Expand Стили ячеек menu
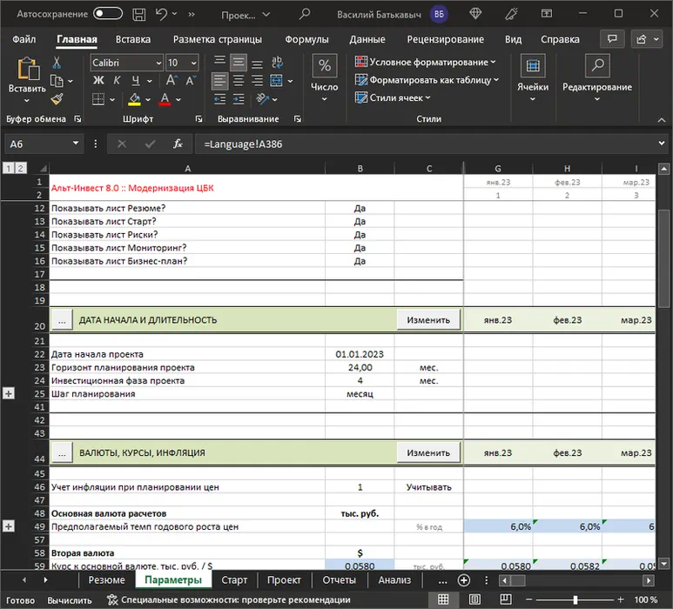Screen dimensions: 673x609 click(x=393, y=98)
